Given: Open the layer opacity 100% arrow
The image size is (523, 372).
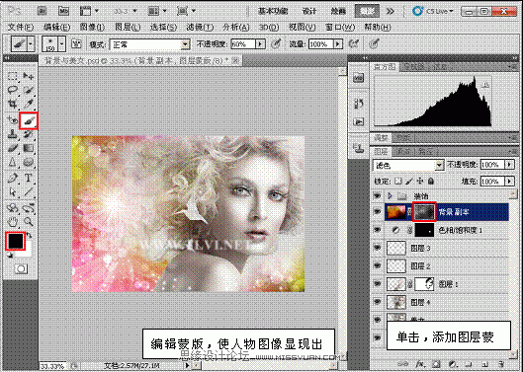Looking at the screenshot, I should tap(509, 165).
